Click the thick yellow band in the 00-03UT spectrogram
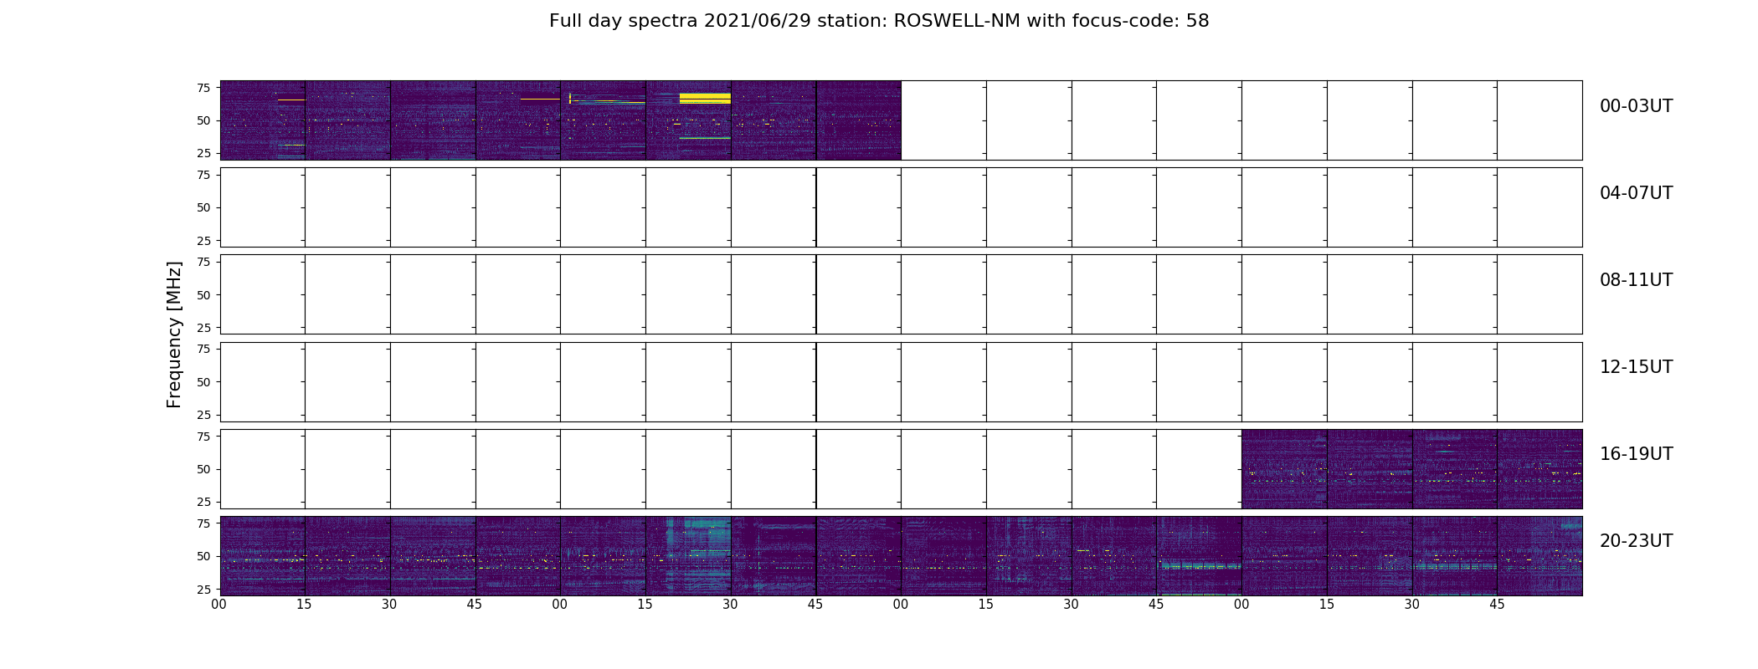This screenshot has width=1758, height=669. [705, 98]
